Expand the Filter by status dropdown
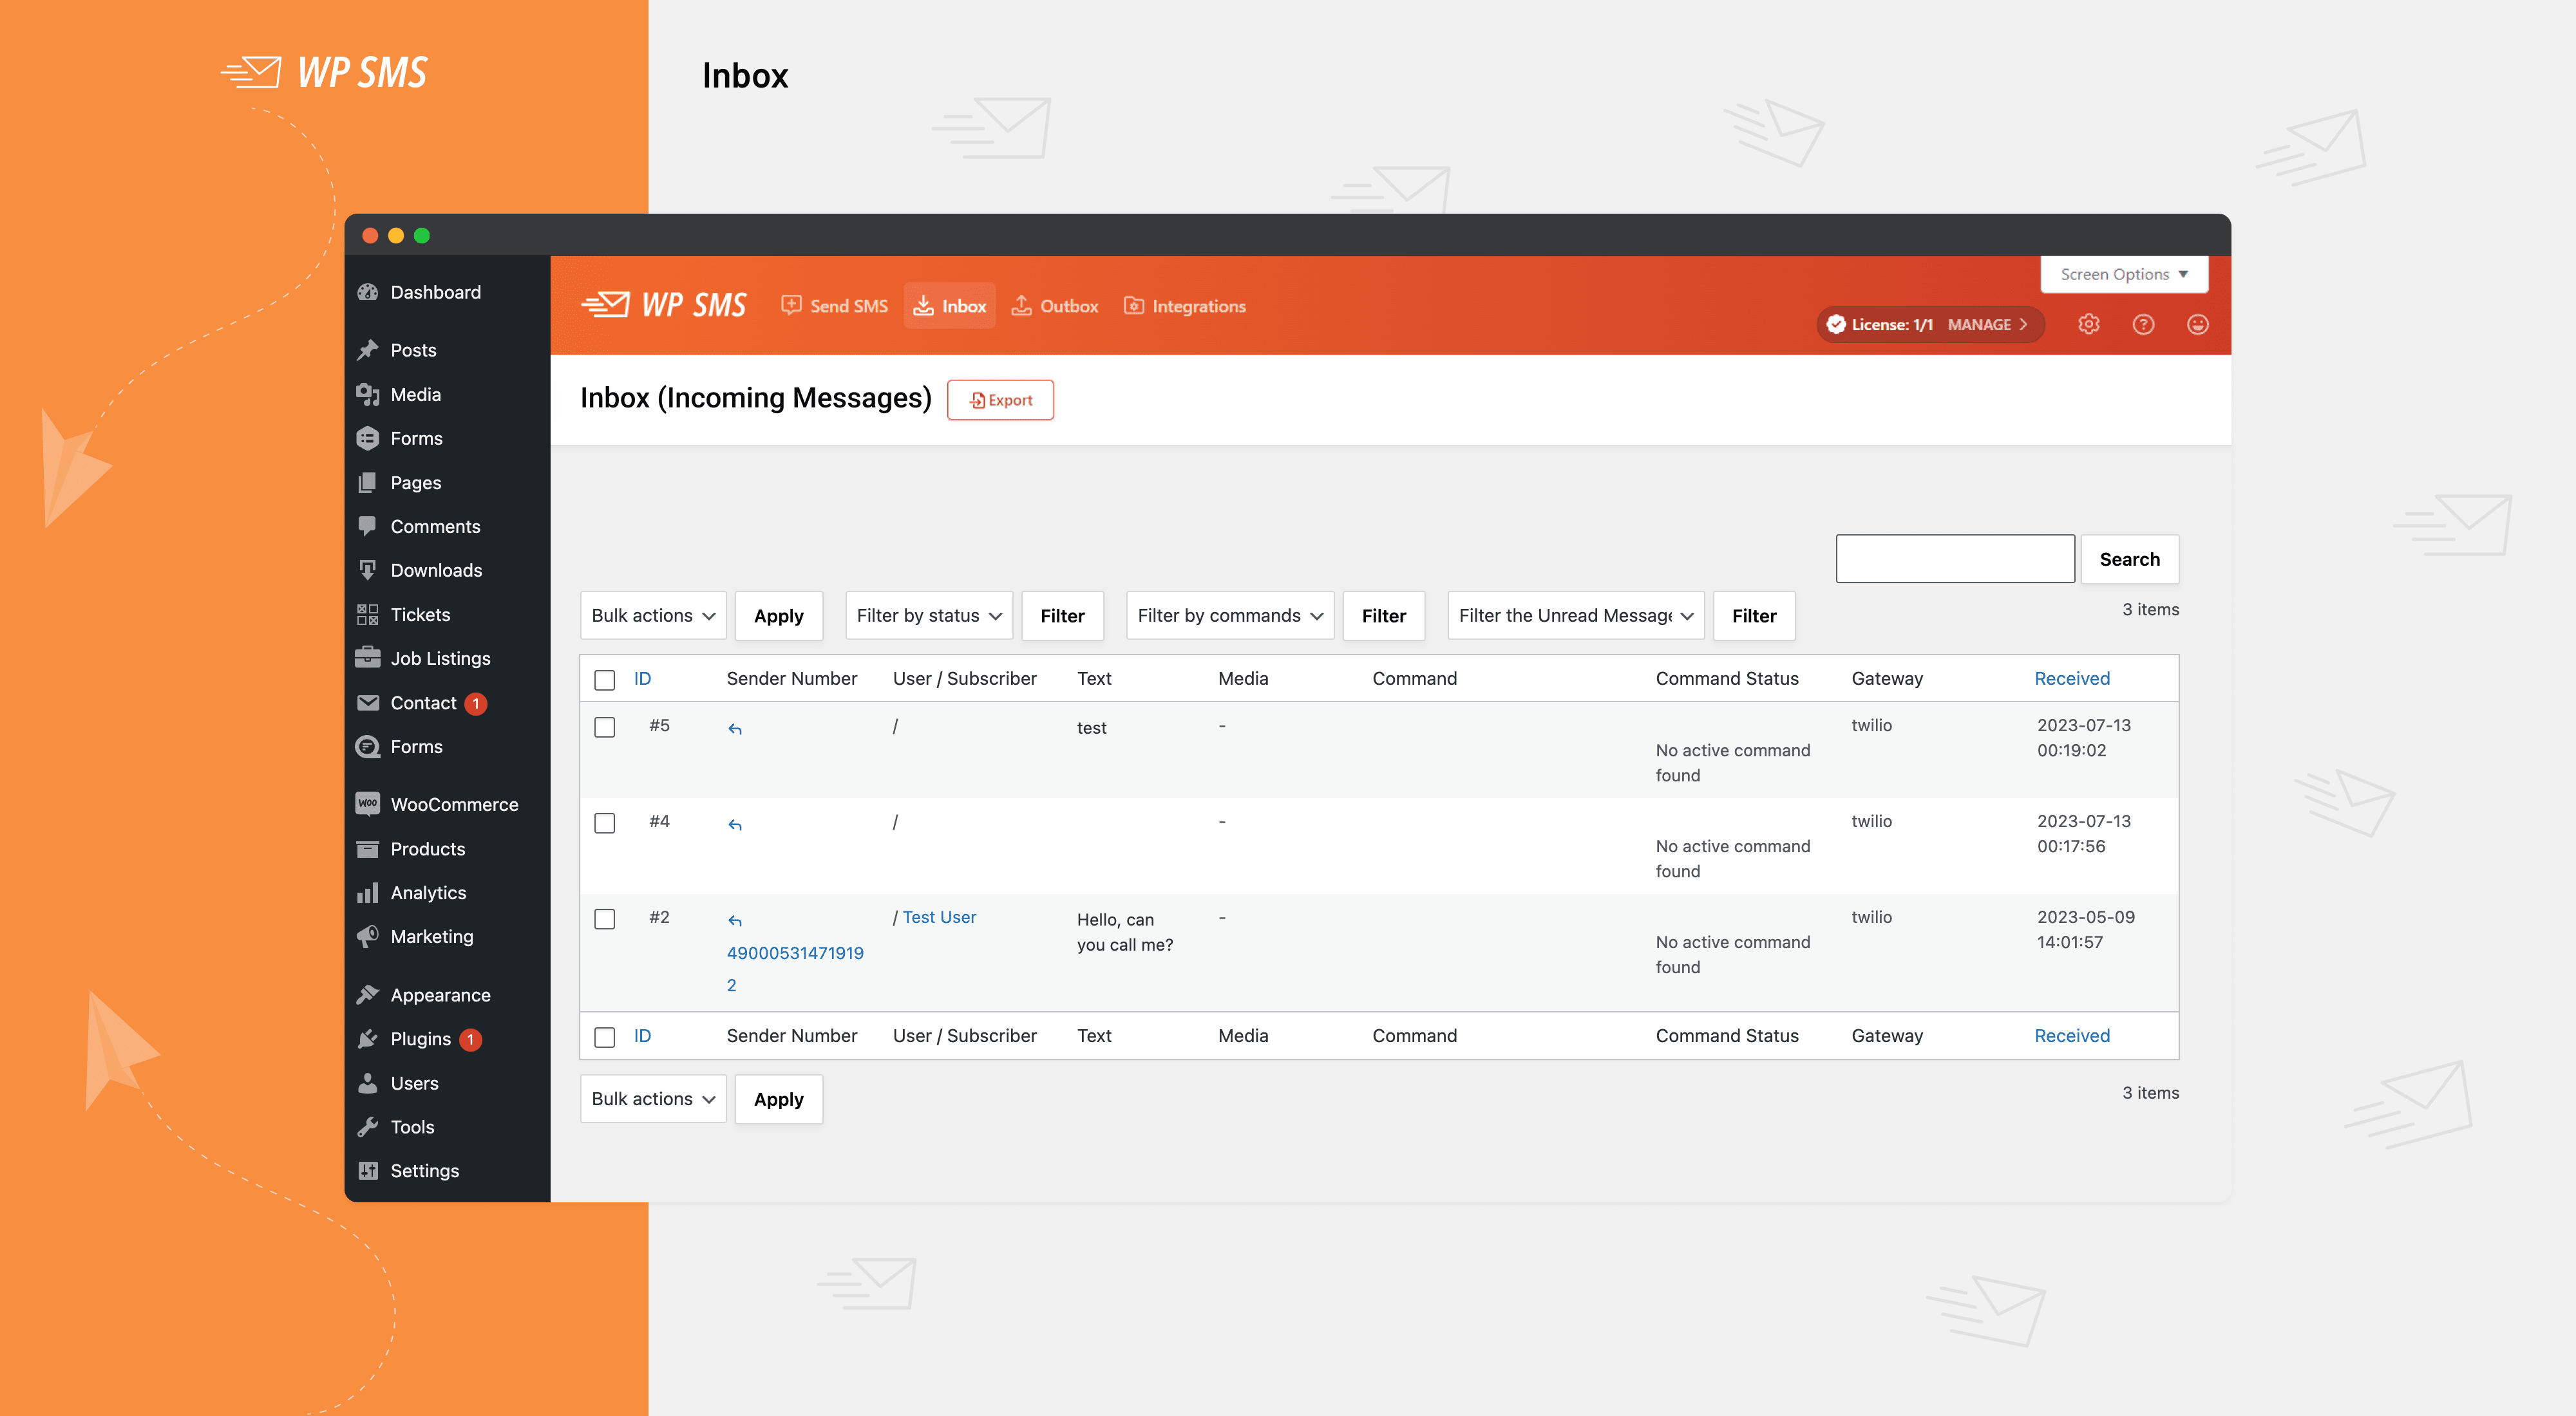The height and width of the screenshot is (1416, 2576). (928, 615)
